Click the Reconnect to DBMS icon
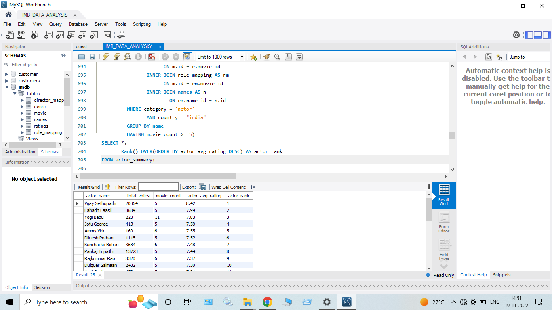 [x=121, y=34]
